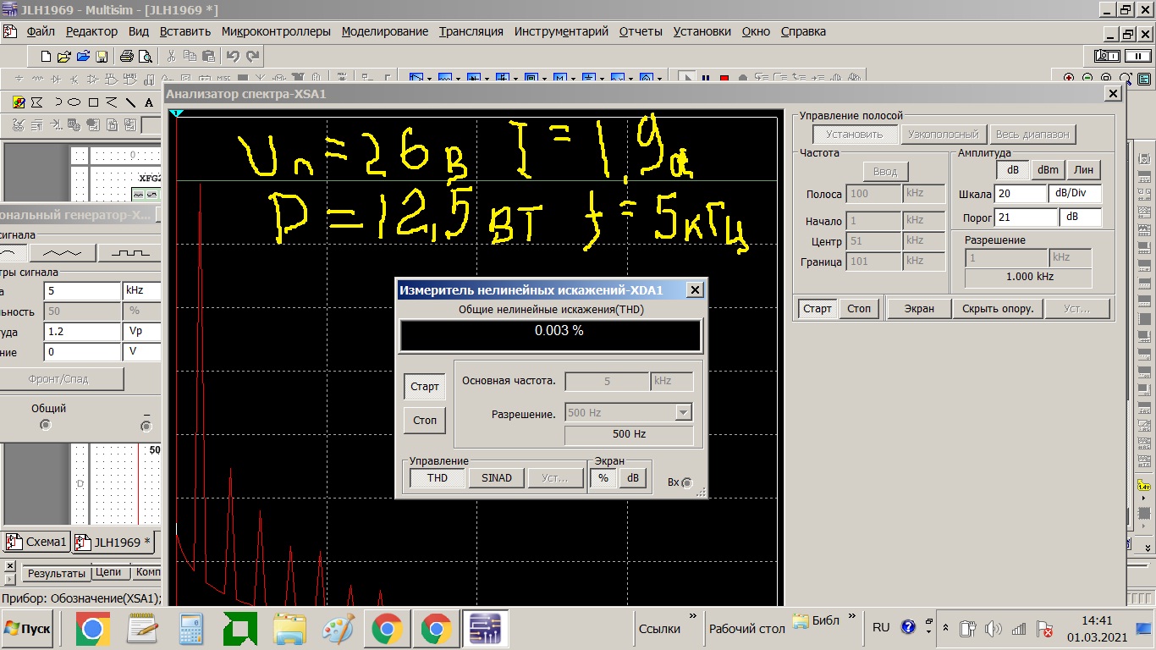The height and width of the screenshot is (650, 1156).
Task: Open print preview icon
Action: coord(146,57)
